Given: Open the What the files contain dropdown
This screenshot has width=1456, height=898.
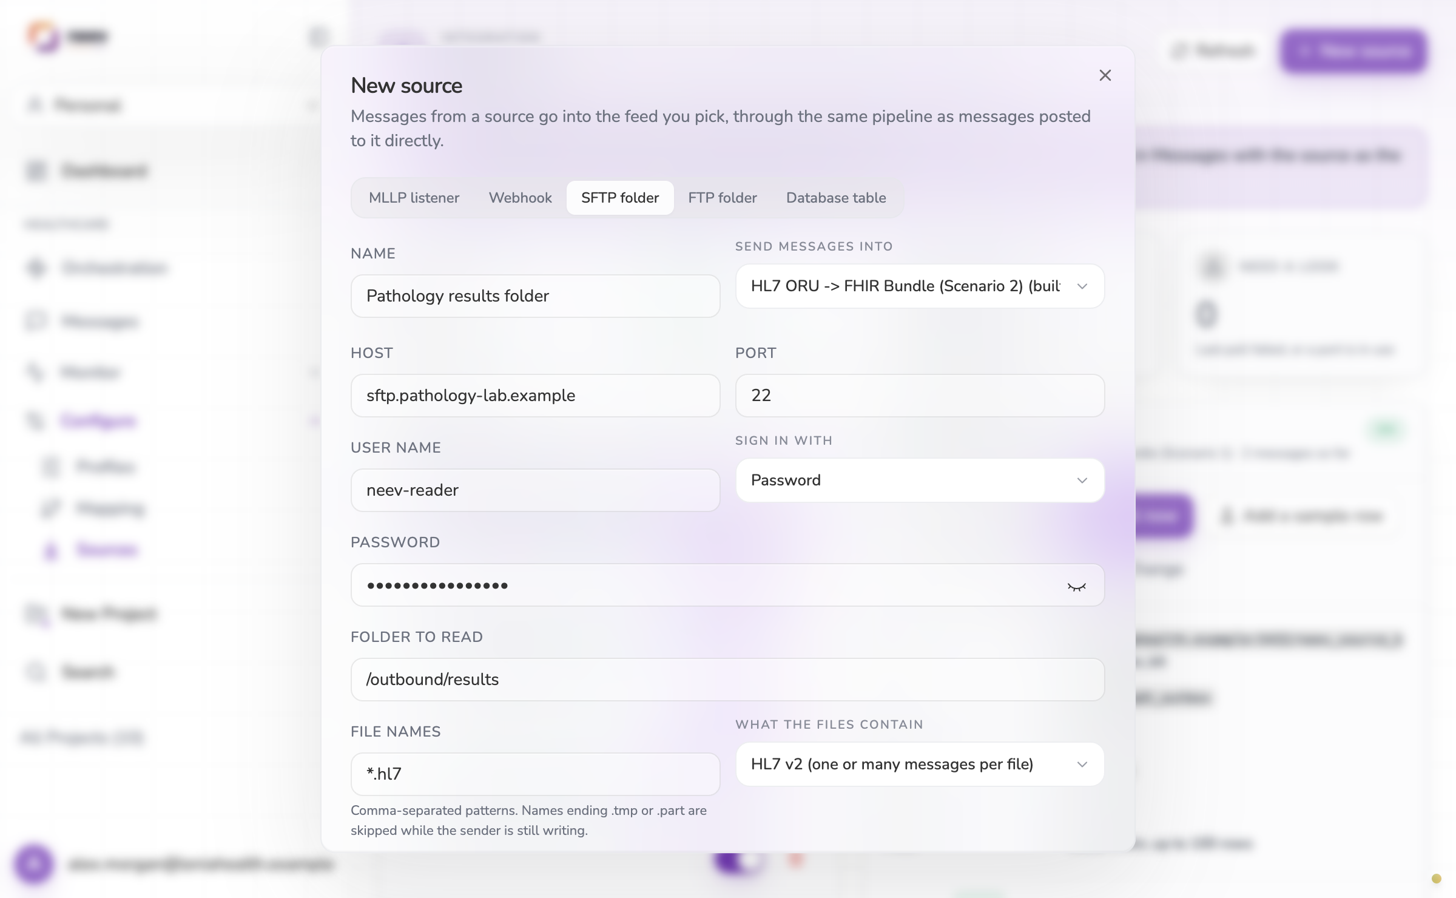Looking at the screenshot, I should point(920,765).
